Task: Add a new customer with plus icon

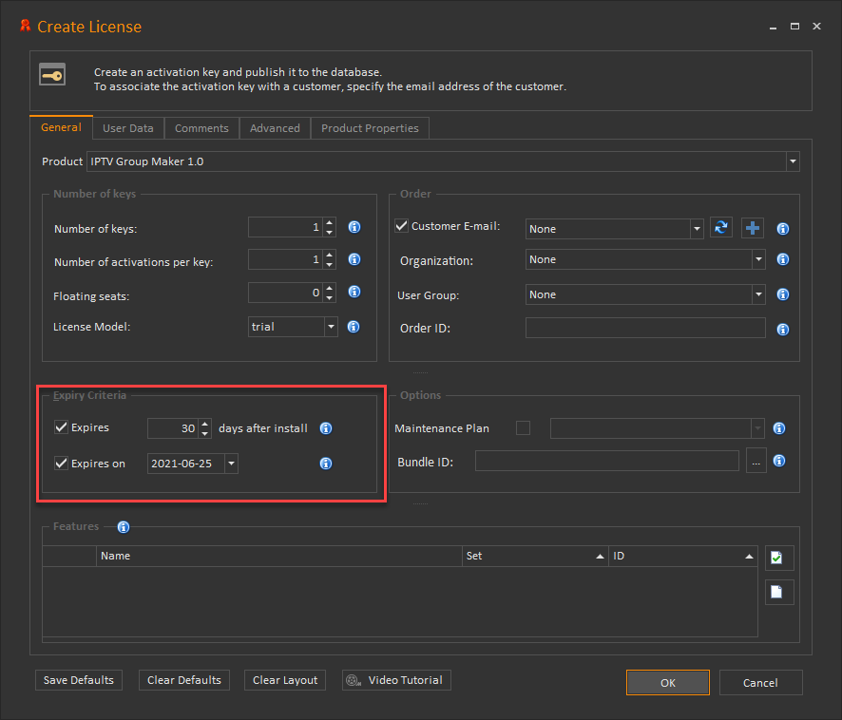Action: pyautogui.click(x=753, y=228)
